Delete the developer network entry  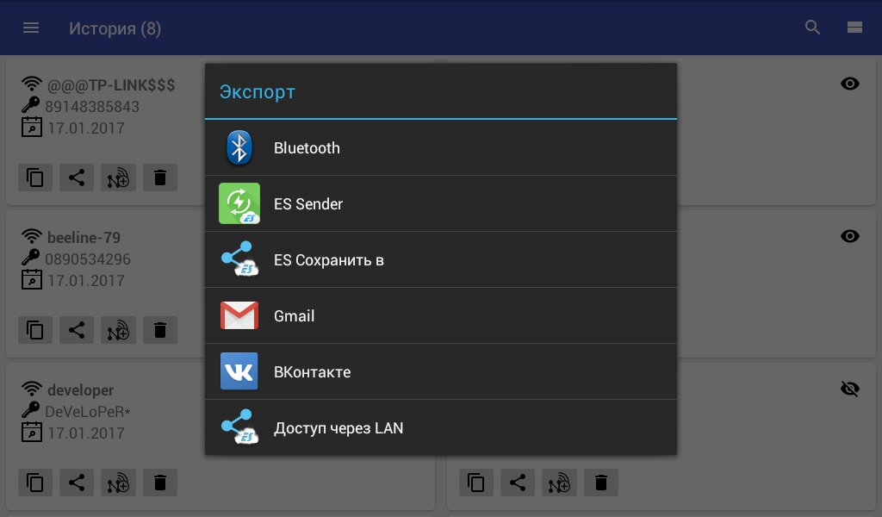[159, 482]
